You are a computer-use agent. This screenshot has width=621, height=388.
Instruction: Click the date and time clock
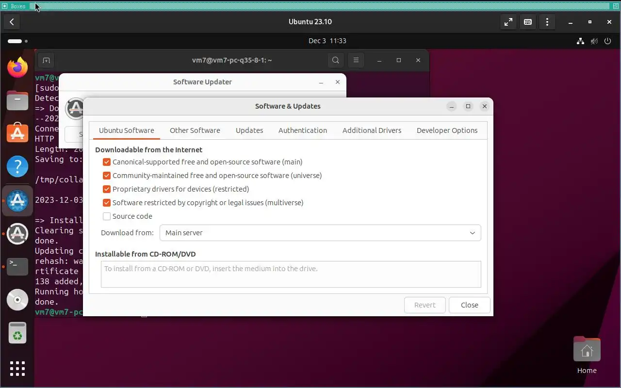pos(327,41)
